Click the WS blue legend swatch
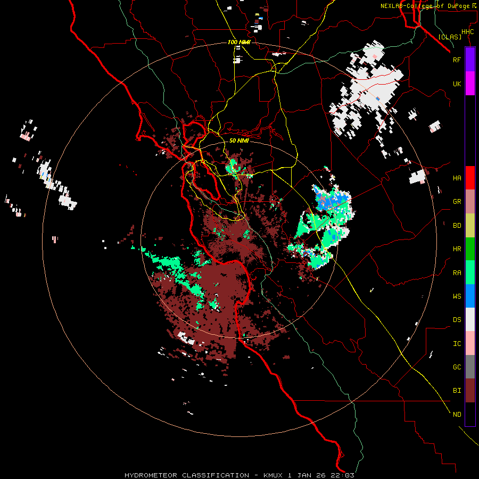The height and width of the screenshot is (479, 479). click(x=470, y=296)
